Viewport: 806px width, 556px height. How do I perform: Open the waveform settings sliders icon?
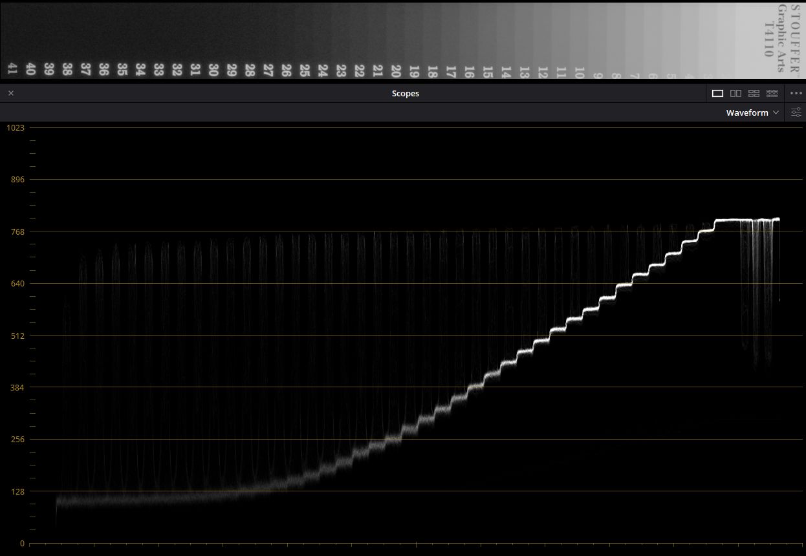point(796,112)
